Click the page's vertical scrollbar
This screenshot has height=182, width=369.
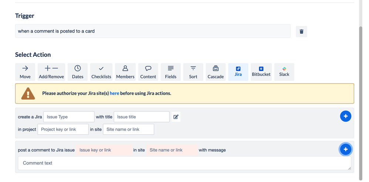click(361, 103)
